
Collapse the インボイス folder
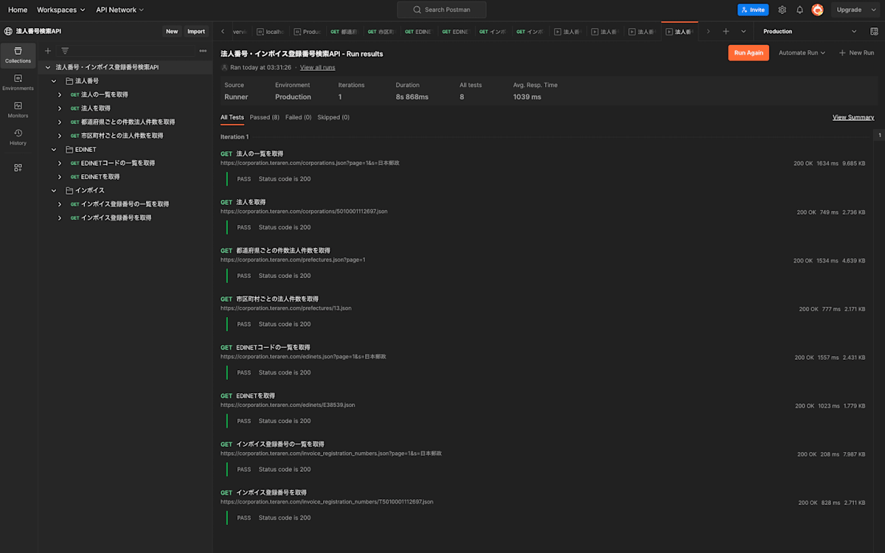[x=54, y=190]
